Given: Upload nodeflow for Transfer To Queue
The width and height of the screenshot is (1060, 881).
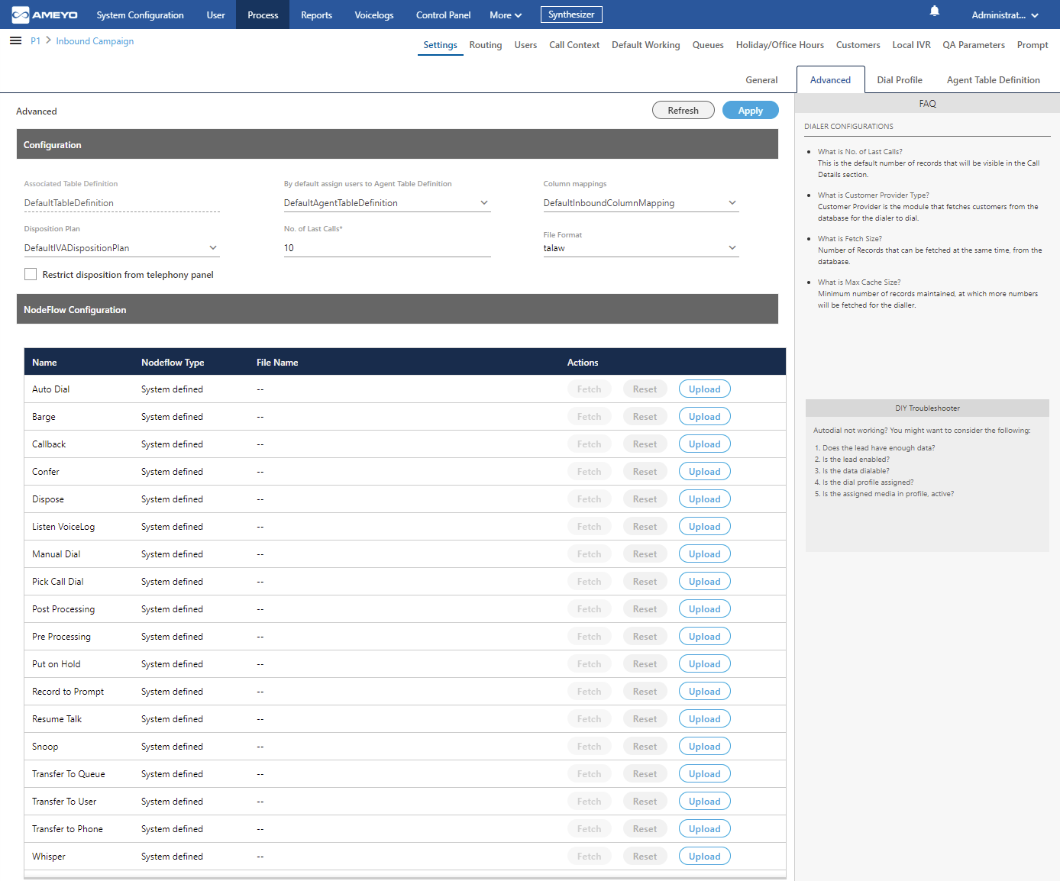Looking at the screenshot, I should pos(705,774).
